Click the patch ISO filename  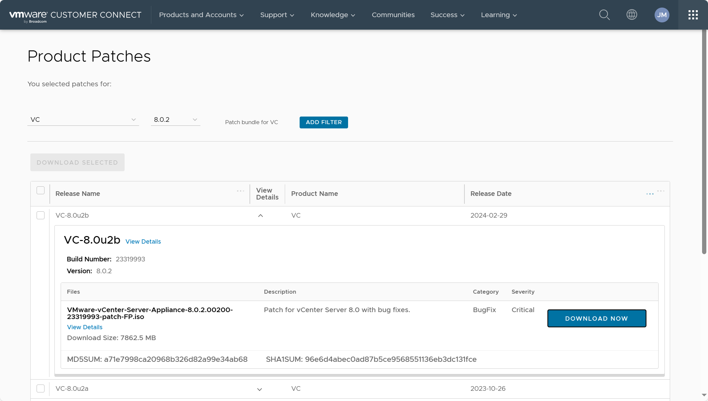tap(150, 313)
